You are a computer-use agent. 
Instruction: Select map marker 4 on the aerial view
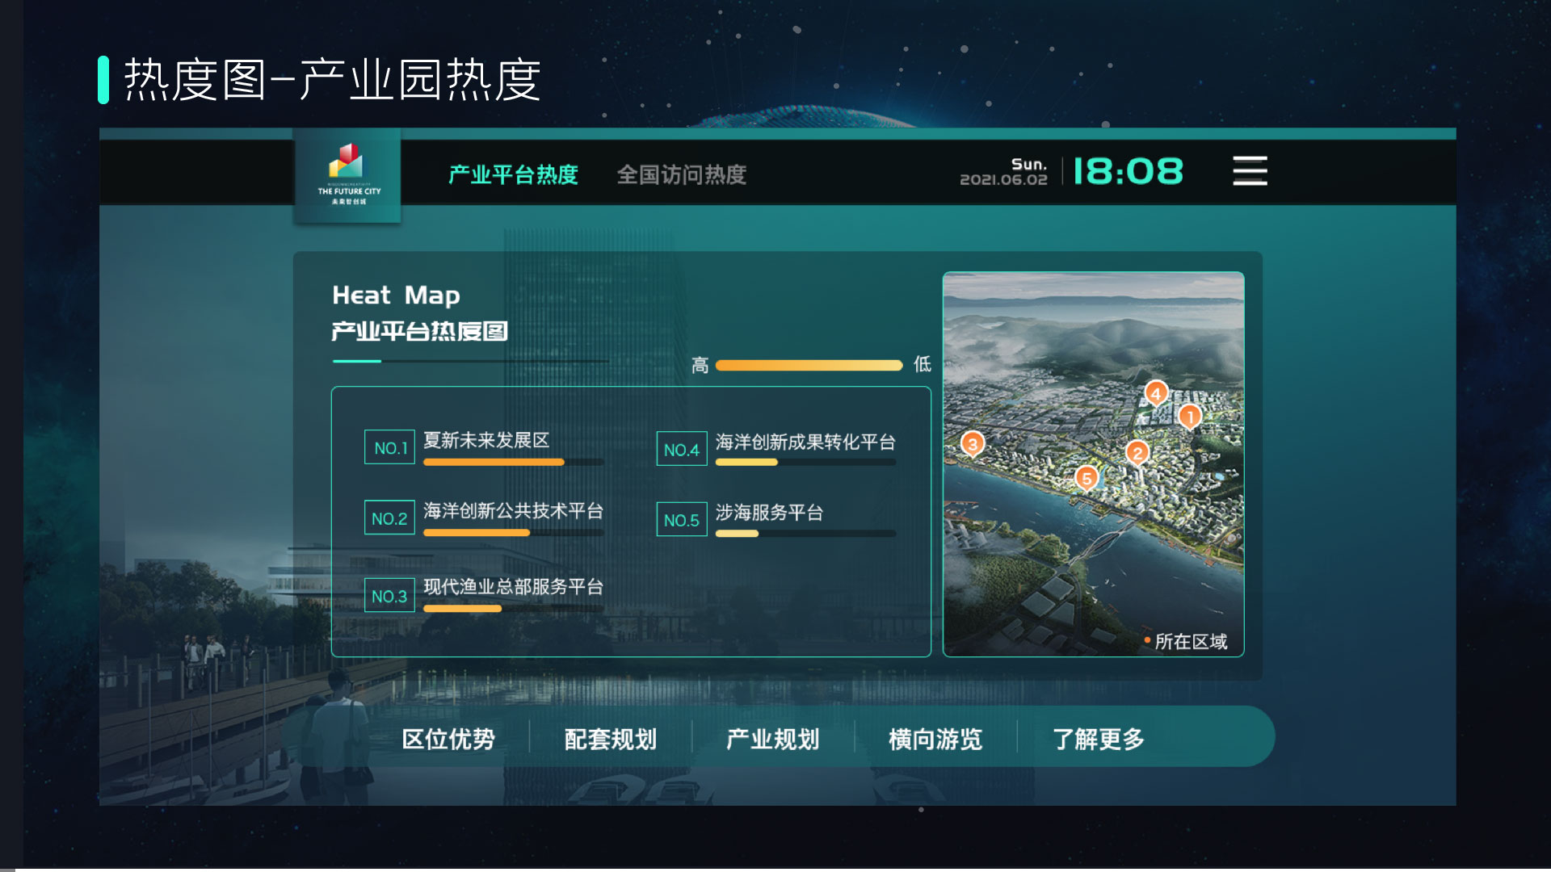(1157, 393)
